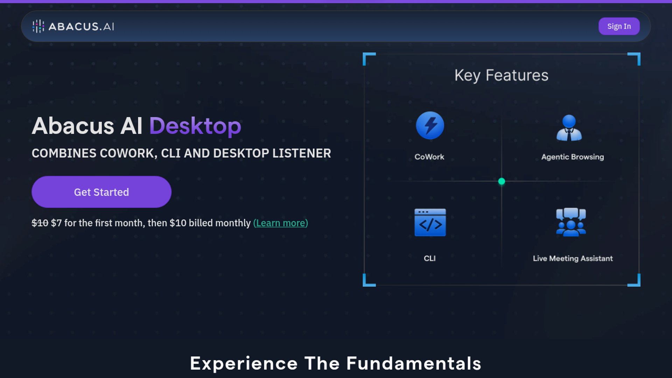Select the CoWork feature label
Screen dimensions: 672x378
tap(429, 157)
